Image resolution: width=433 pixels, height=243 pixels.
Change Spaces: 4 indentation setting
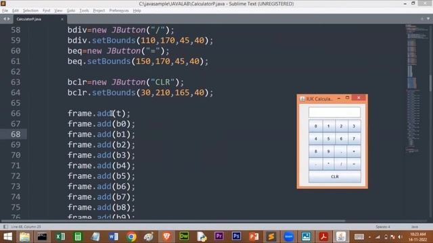[383, 227]
